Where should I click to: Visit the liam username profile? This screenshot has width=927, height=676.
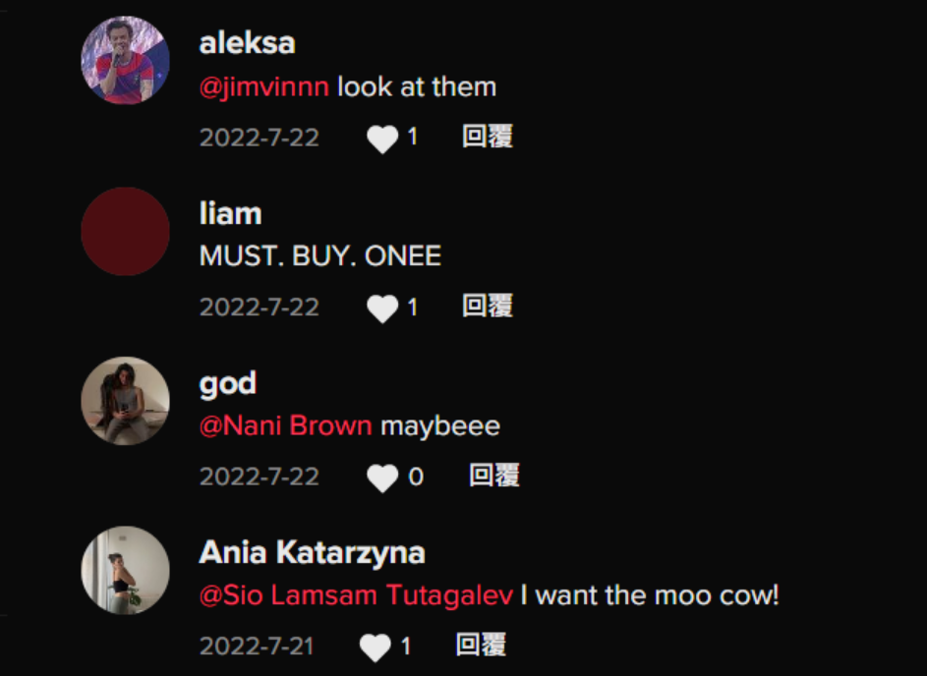point(231,213)
